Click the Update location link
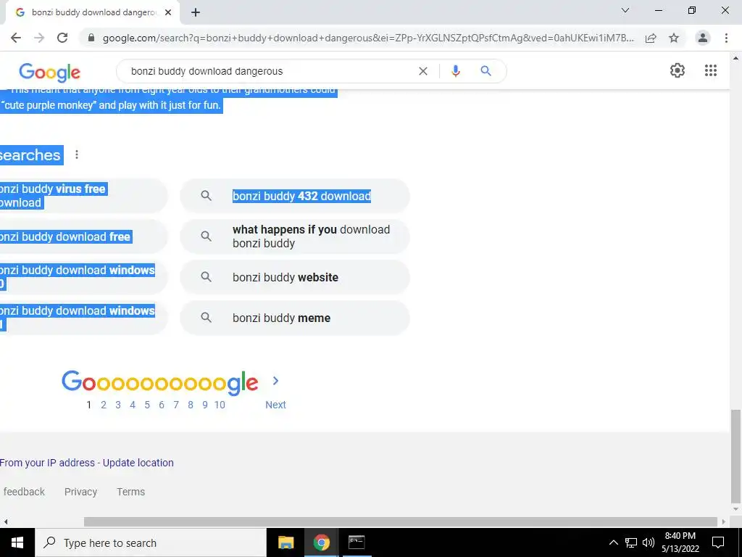The height and width of the screenshot is (557, 742). pos(138,463)
